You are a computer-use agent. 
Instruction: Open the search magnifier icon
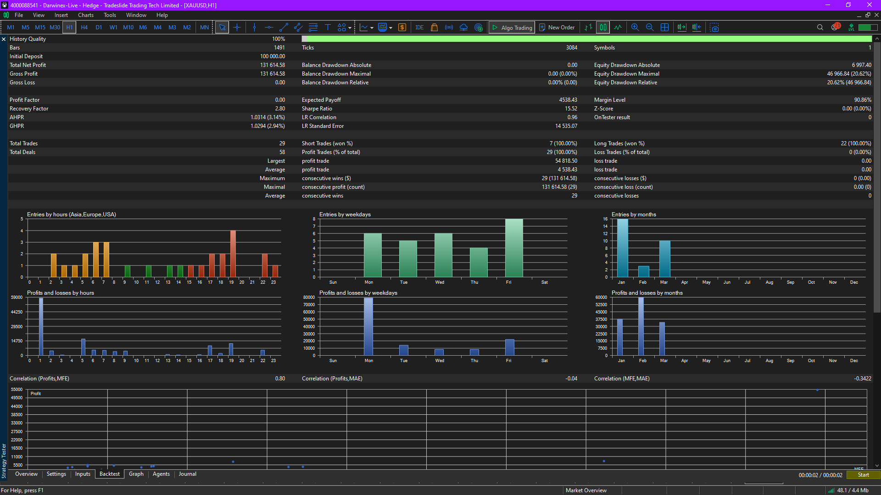click(820, 27)
